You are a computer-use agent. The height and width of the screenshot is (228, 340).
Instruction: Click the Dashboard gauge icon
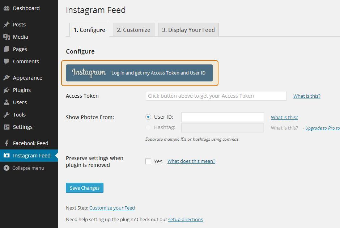pos(7,8)
